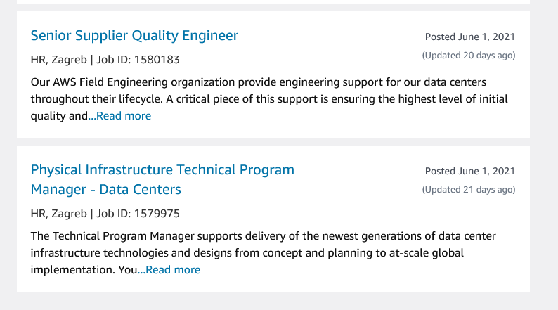Click posted date above 'Updated 20 days ago'
The height and width of the screenshot is (310, 558).
(469, 37)
